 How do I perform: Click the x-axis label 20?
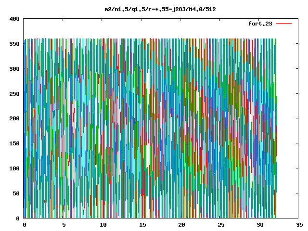[x=182, y=225]
